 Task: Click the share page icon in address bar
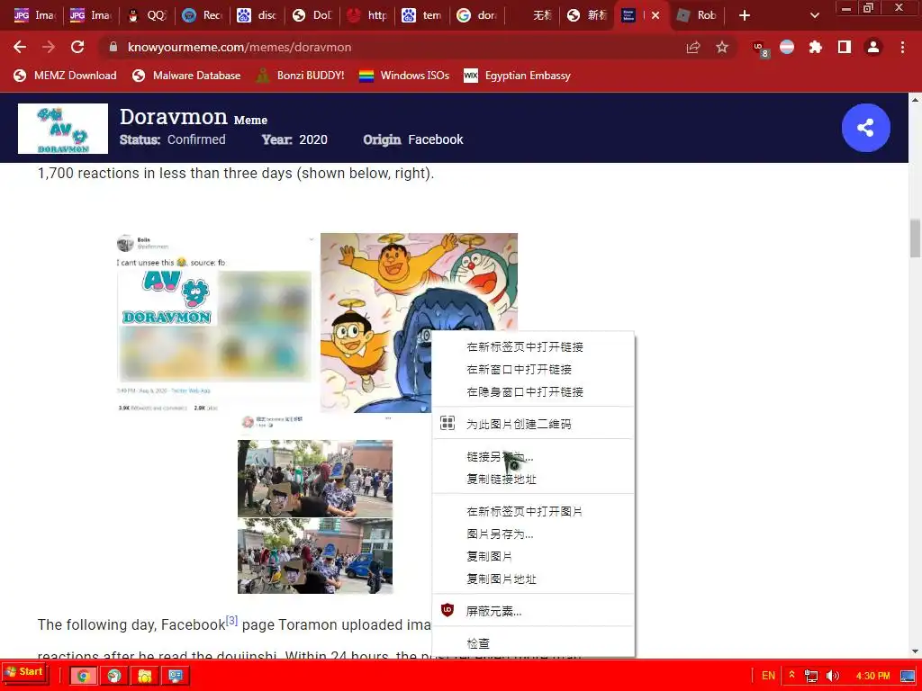click(x=693, y=48)
